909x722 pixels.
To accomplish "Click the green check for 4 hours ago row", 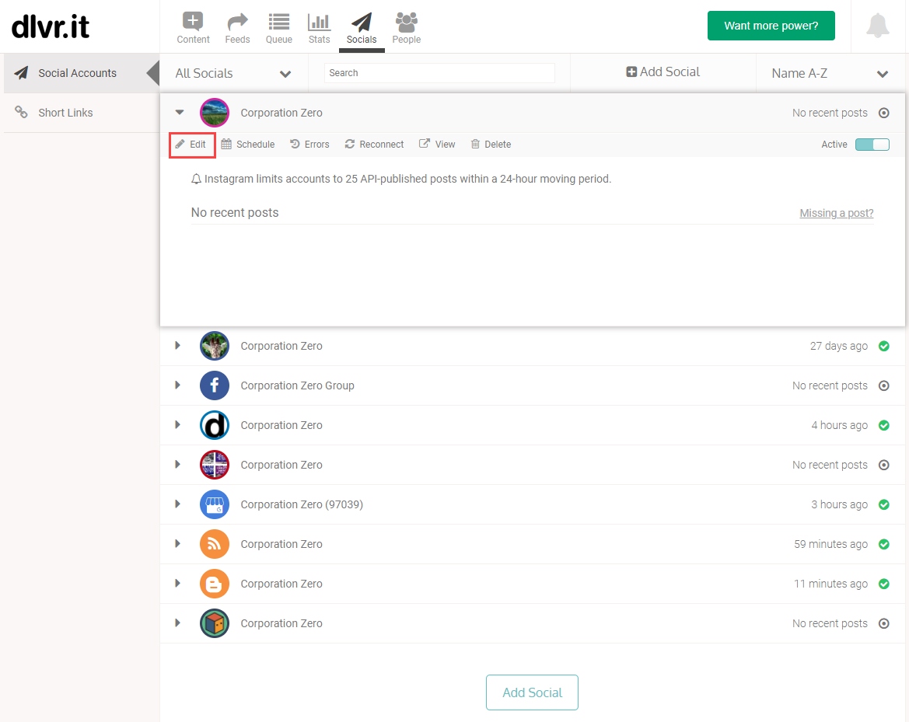I will click(x=883, y=425).
